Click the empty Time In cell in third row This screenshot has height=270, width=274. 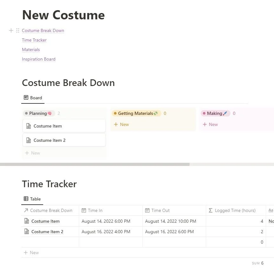pyautogui.click(x=110, y=242)
